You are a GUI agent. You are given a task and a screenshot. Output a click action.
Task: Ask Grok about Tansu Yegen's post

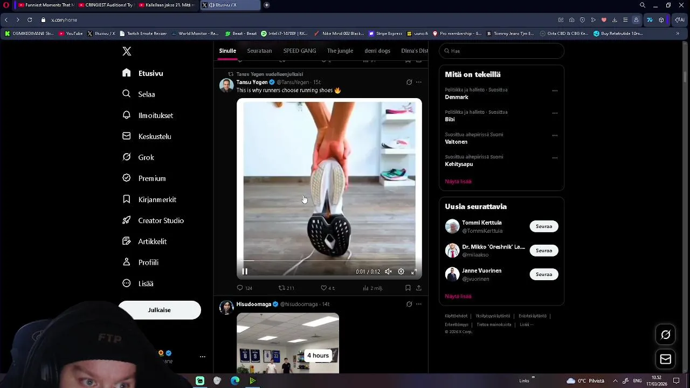pos(409,82)
